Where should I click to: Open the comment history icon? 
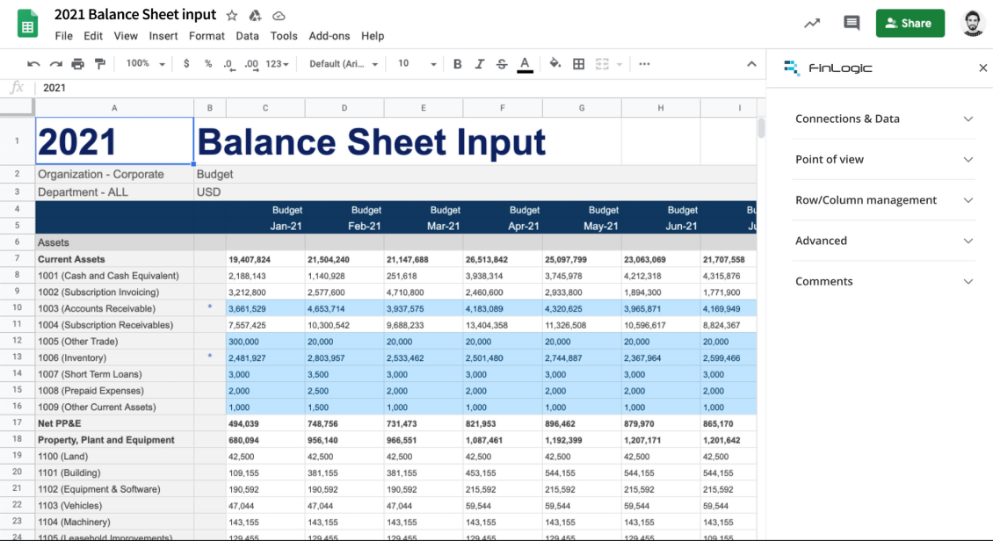[852, 24]
